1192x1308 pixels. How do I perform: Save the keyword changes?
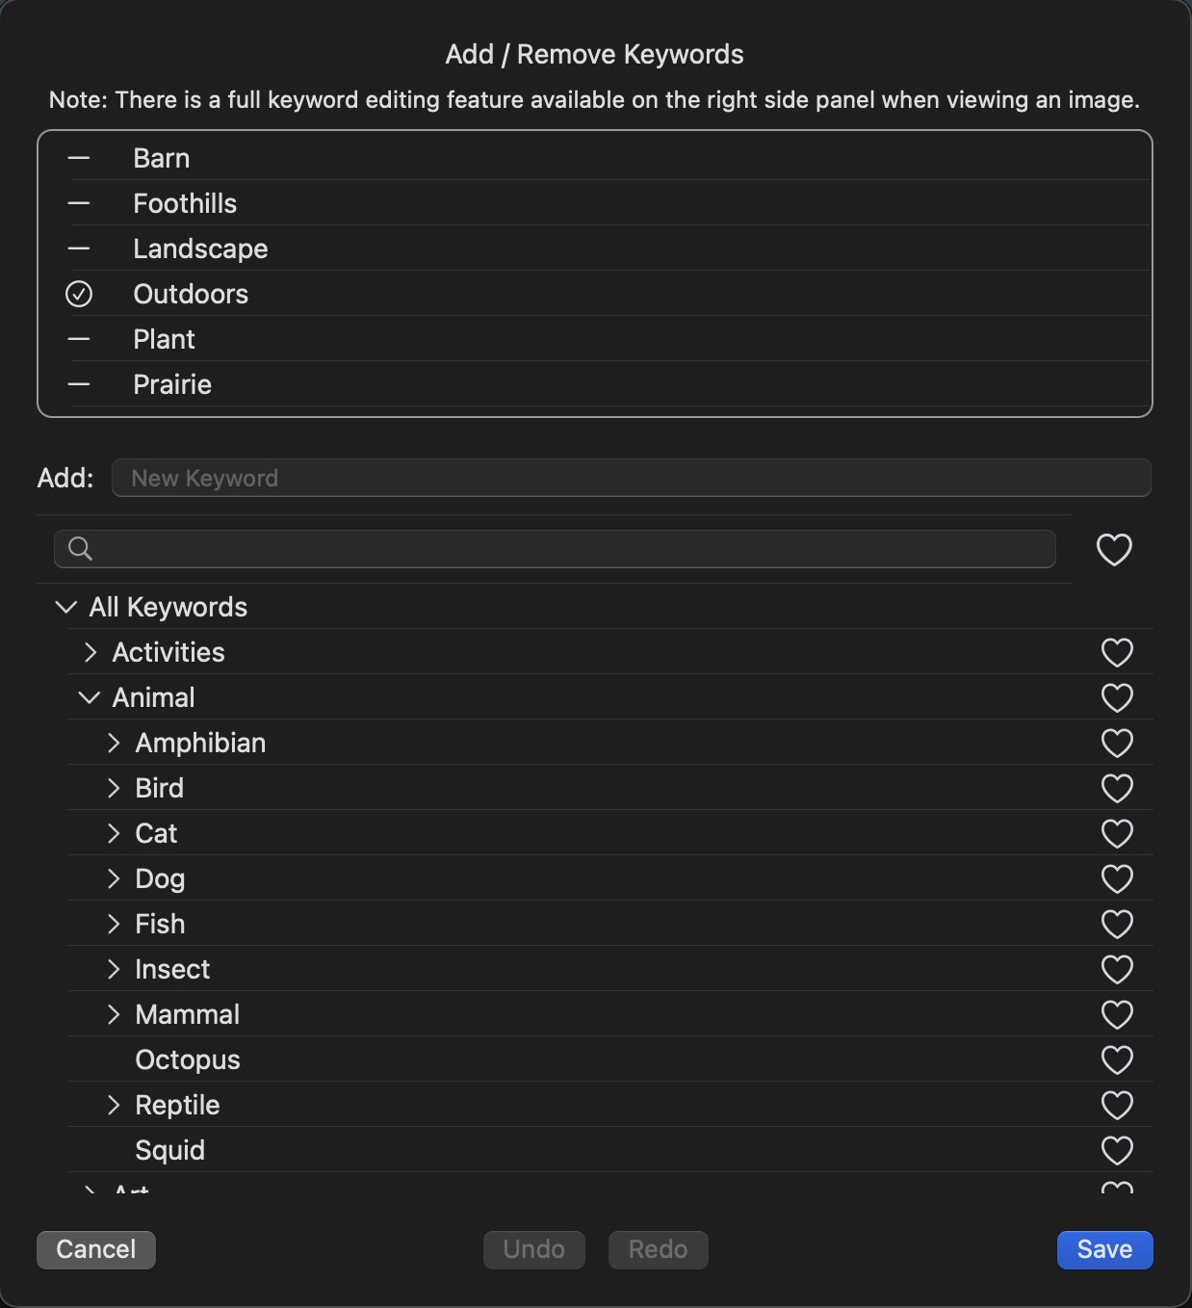pyautogui.click(x=1103, y=1249)
